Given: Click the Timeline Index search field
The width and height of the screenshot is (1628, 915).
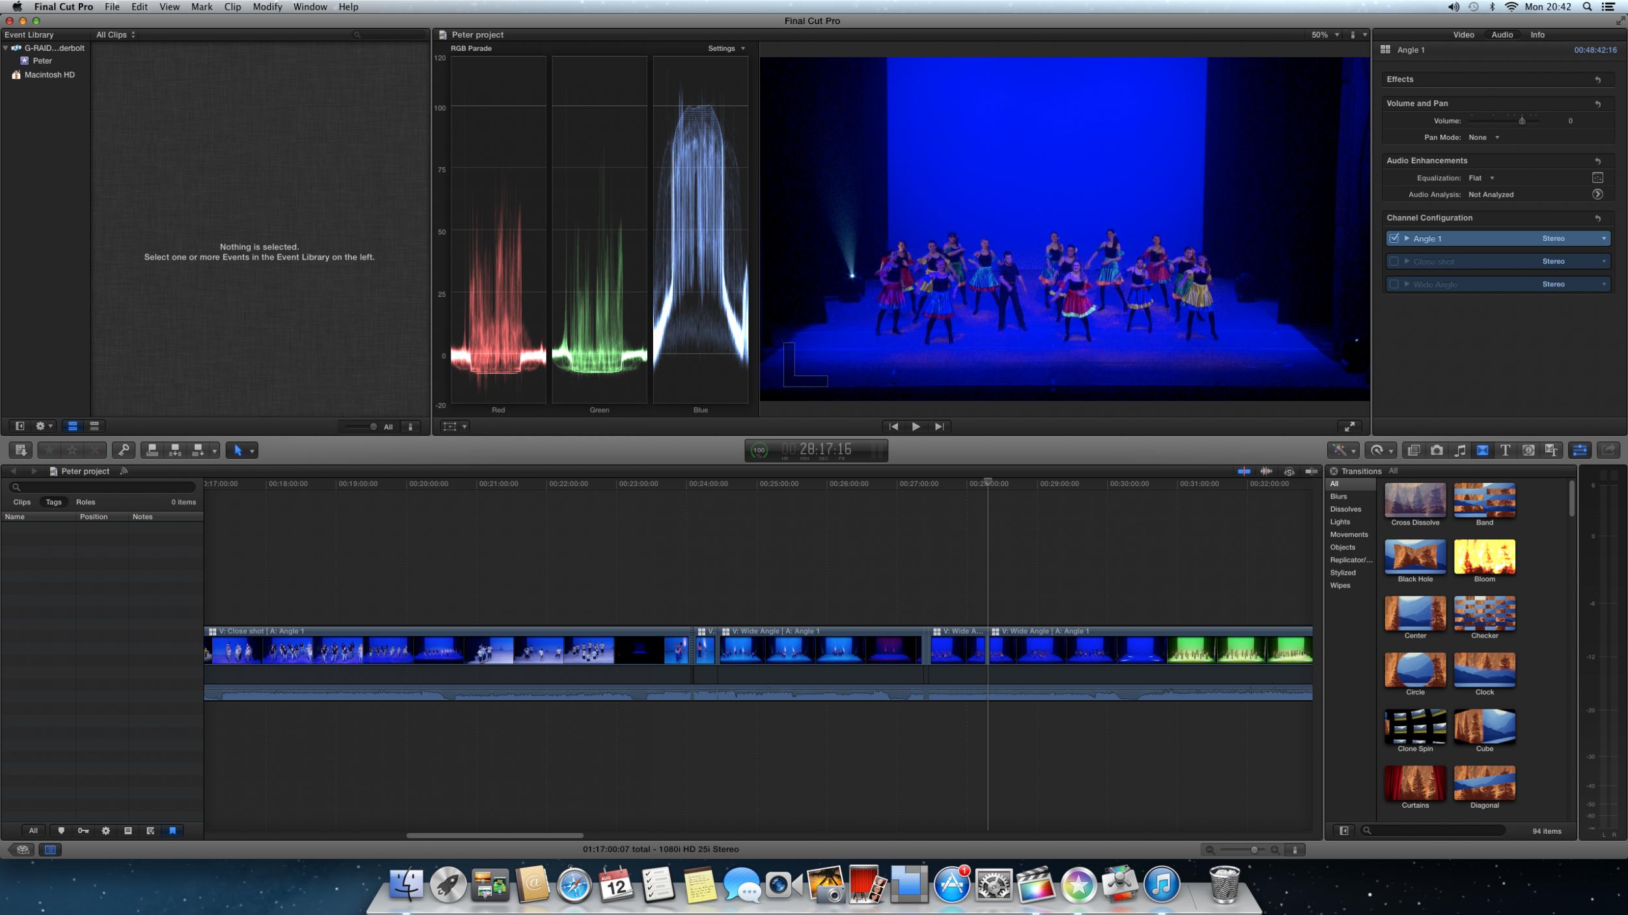Looking at the screenshot, I should 102,487.
